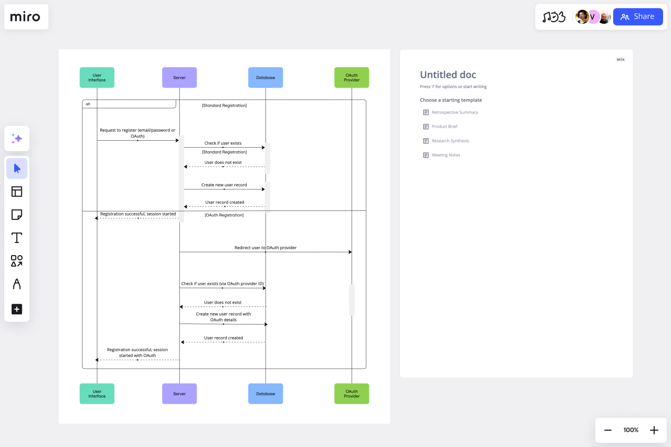
Task: Activate the Select cursor tool
Action: [17, 168]
